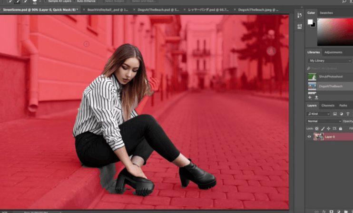Open the brush size picker dropdown
Image resolution: width=353 pixels, height=213 pixels.
(x=40, y=1)
